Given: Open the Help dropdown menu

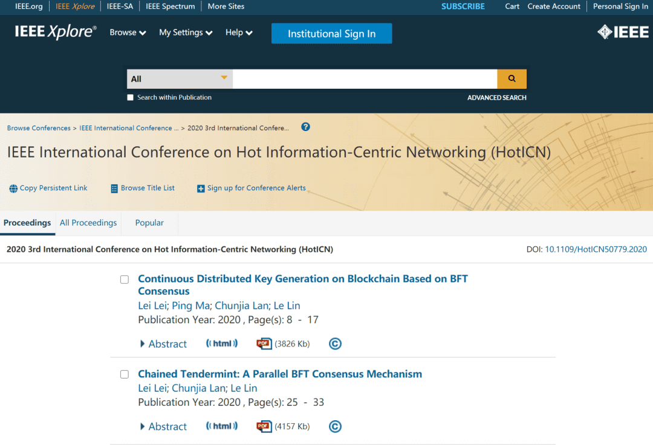Looking at the screenshot, I should click(x=239, y=33).
